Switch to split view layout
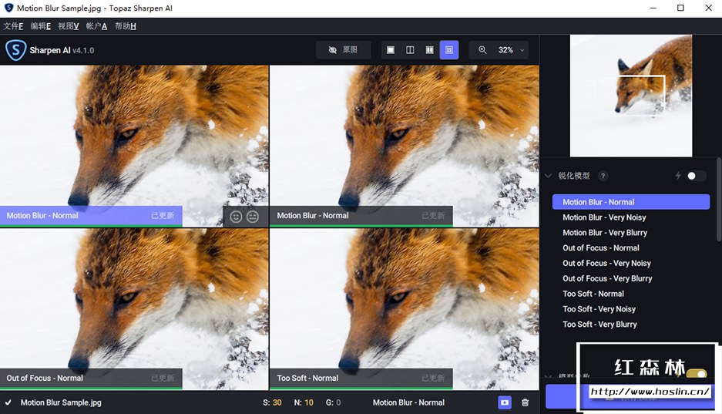 coord(410,50)
